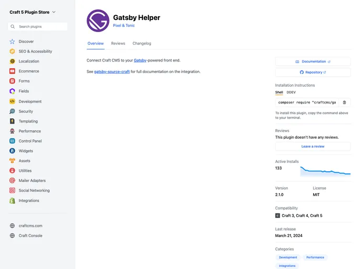Click the Mailer Adapters icon
Viewport: 362px width, 269px height.
tap(12, 181)
